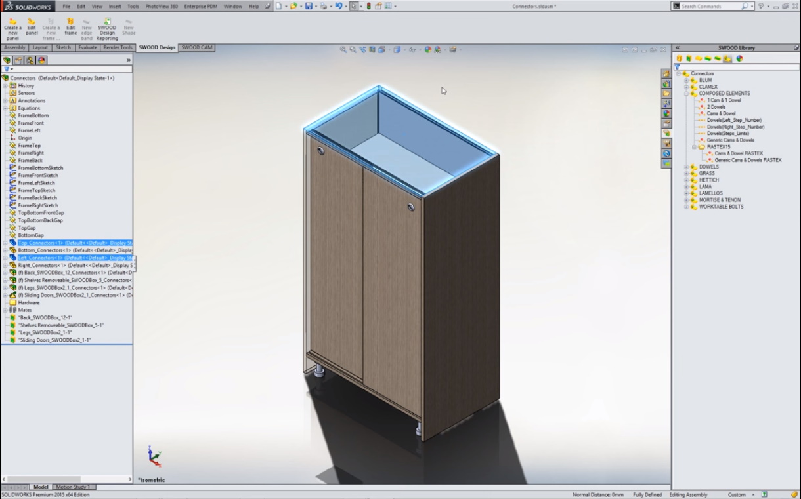801x499 pixels.
Task: Switch to the Motion Study 1 tab
Action: 73,487
